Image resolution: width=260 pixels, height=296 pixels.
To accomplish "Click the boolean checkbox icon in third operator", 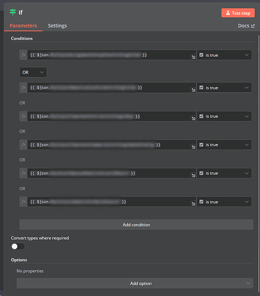I will click(x=201, y=116).
